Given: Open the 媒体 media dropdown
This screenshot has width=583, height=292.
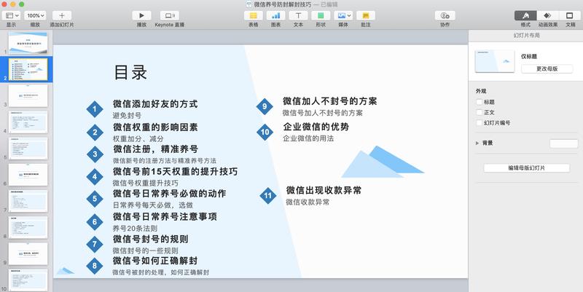Looking at the screenshot, I should (x=343, y=15).
